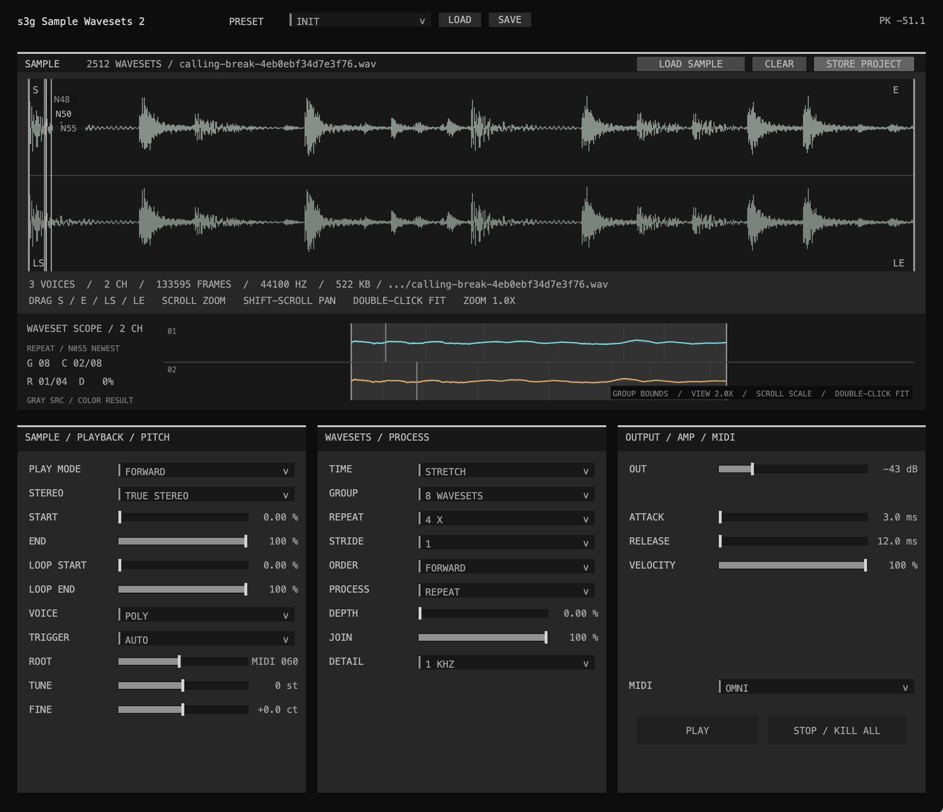Click the cyan channel 01 scope trace
Image resolution: width=943 pixels, height=812 pixels.
coord(538,342)
